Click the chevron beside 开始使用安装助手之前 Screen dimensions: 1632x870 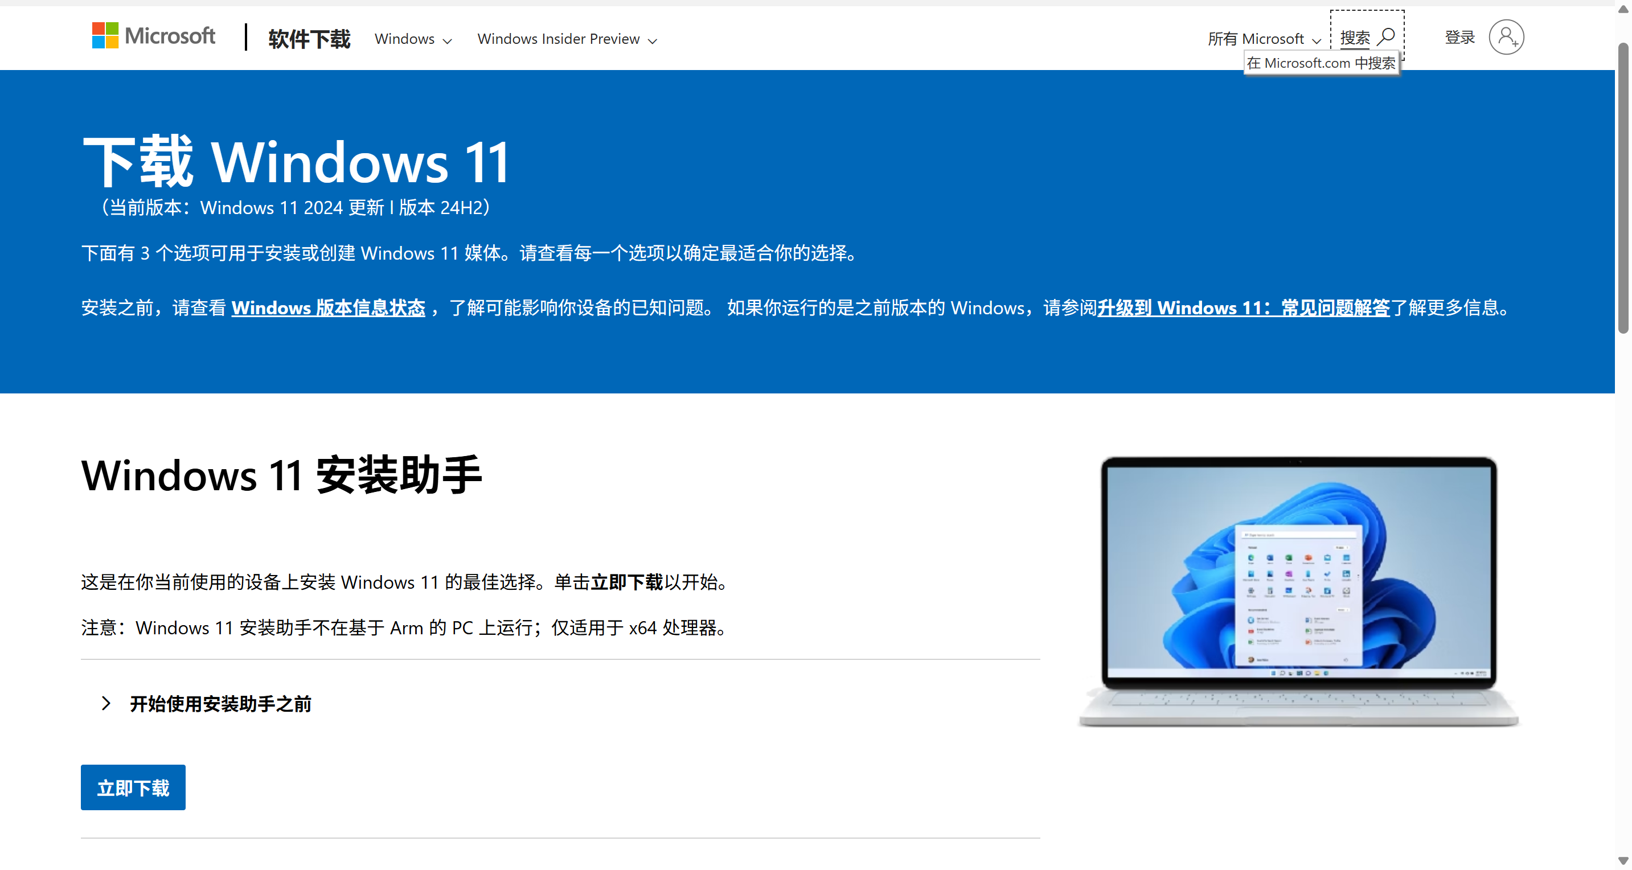106,703
